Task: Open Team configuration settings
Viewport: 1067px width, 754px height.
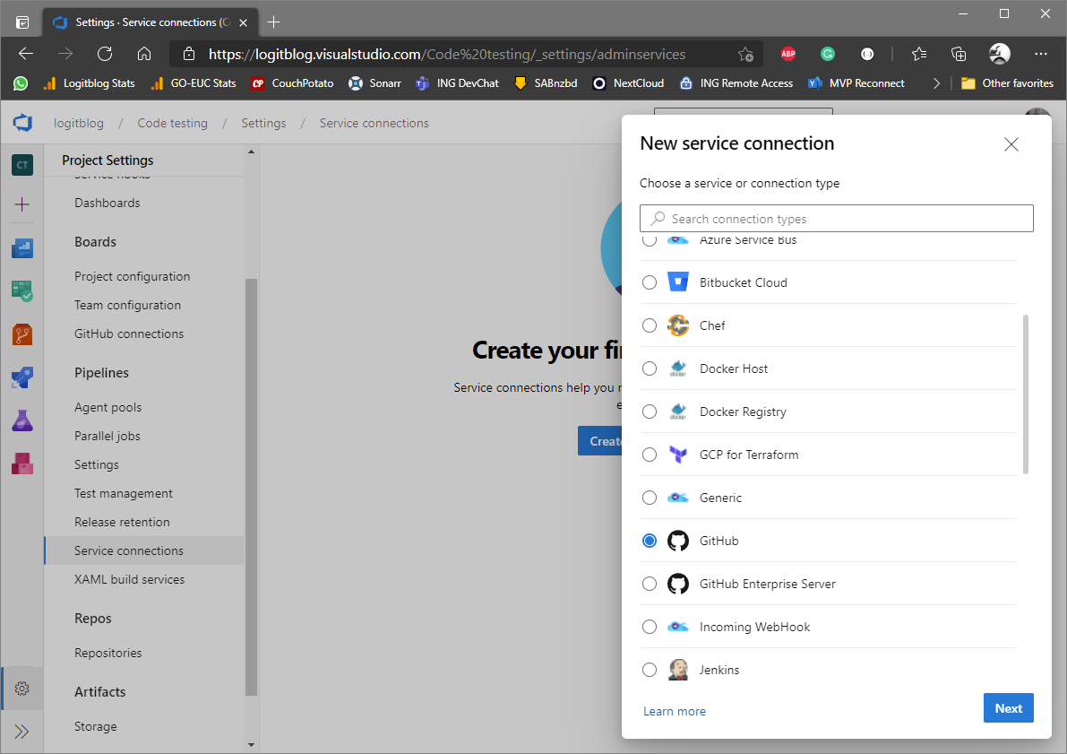Action: pyautogui.click(x=128, y=305)
